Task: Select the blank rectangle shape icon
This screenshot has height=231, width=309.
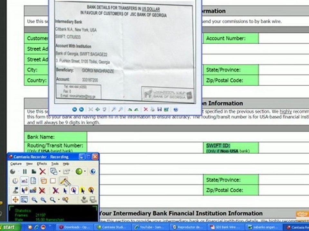Action: pos(53,181)
